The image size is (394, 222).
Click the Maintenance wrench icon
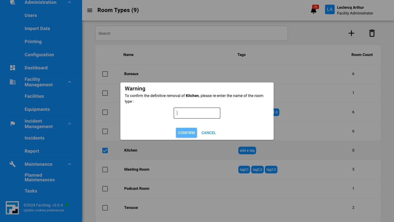click(13, 164)
